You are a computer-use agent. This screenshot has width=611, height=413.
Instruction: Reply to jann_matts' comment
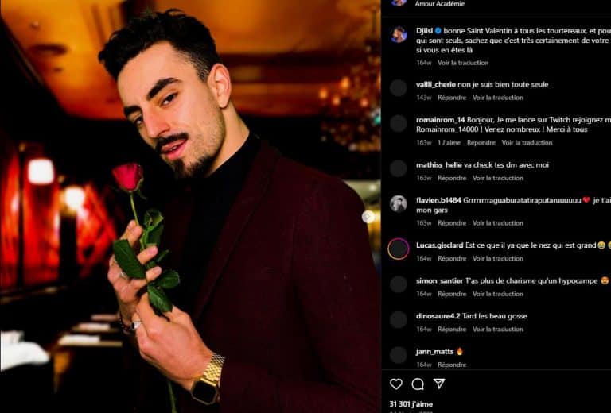pyautogui.click(x=452, y=365)
